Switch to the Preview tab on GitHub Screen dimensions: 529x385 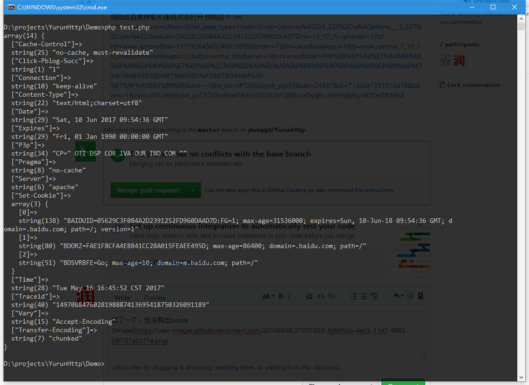[x=155, y=298]
